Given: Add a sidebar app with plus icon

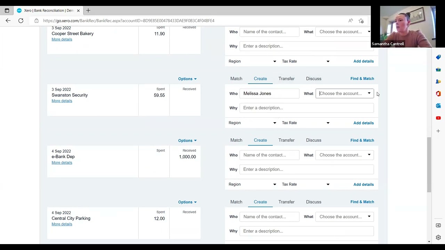Looking at the screenshot, I should tap(438, 131).
